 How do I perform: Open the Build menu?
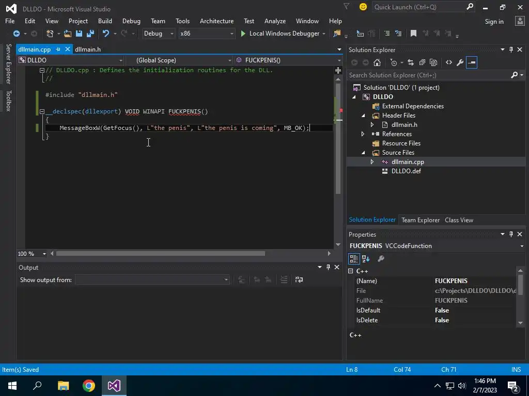tap(105, 21)
